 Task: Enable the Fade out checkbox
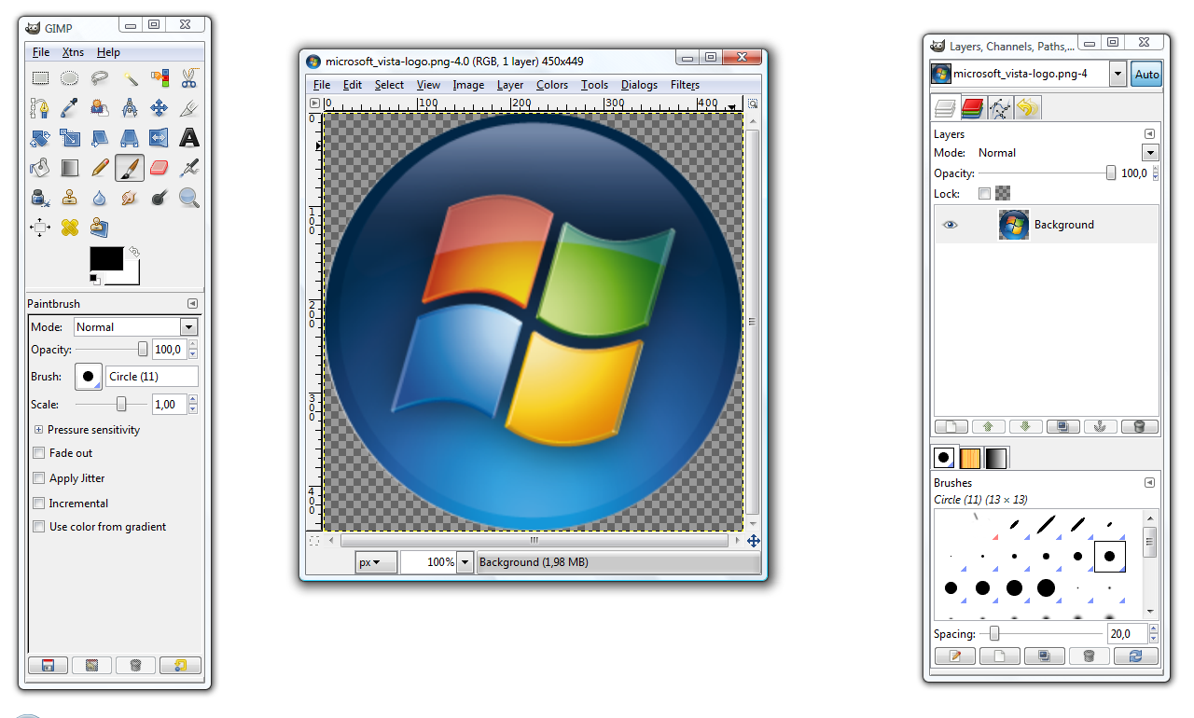tap(38, 453)
